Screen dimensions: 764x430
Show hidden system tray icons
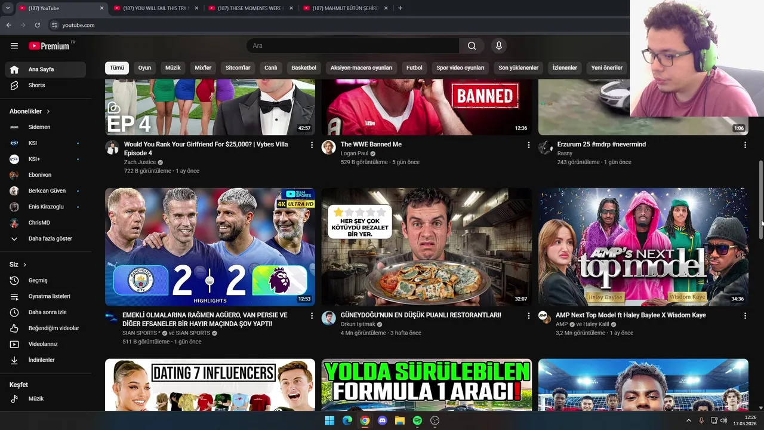[688, 420]
